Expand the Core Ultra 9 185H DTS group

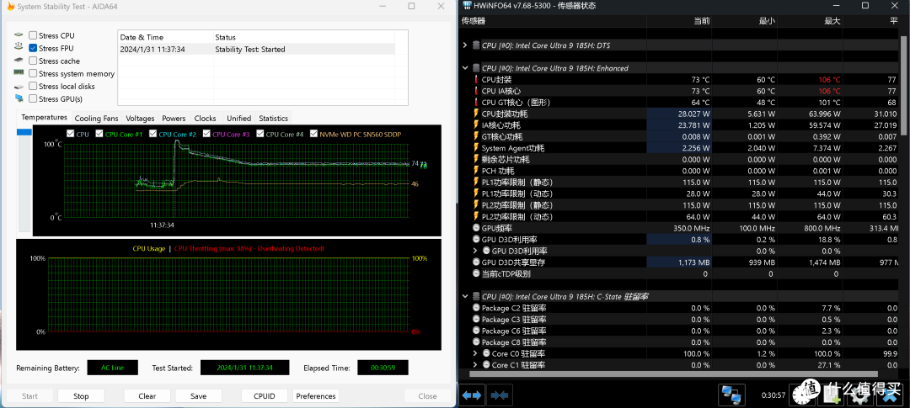point(464,45)
